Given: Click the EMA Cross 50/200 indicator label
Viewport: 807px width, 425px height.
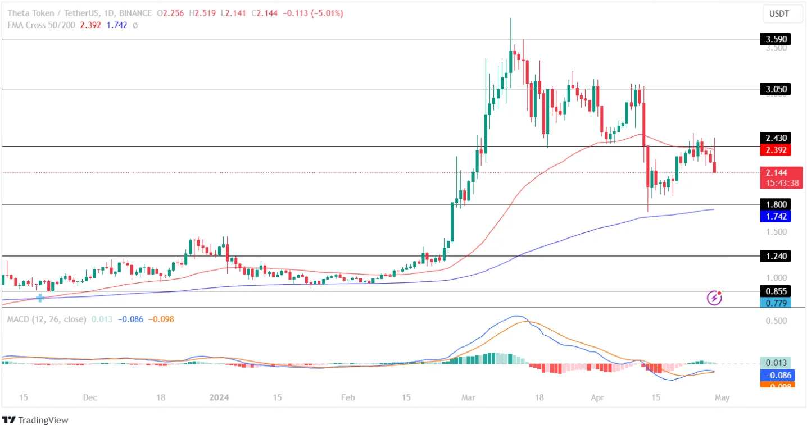Looking at the screenshot, I should 41,25.
